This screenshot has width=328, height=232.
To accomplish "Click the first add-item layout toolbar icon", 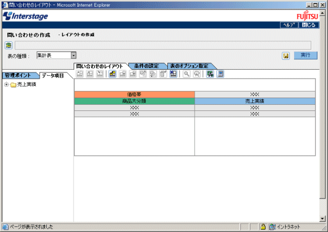I will (x=80, y=74).
